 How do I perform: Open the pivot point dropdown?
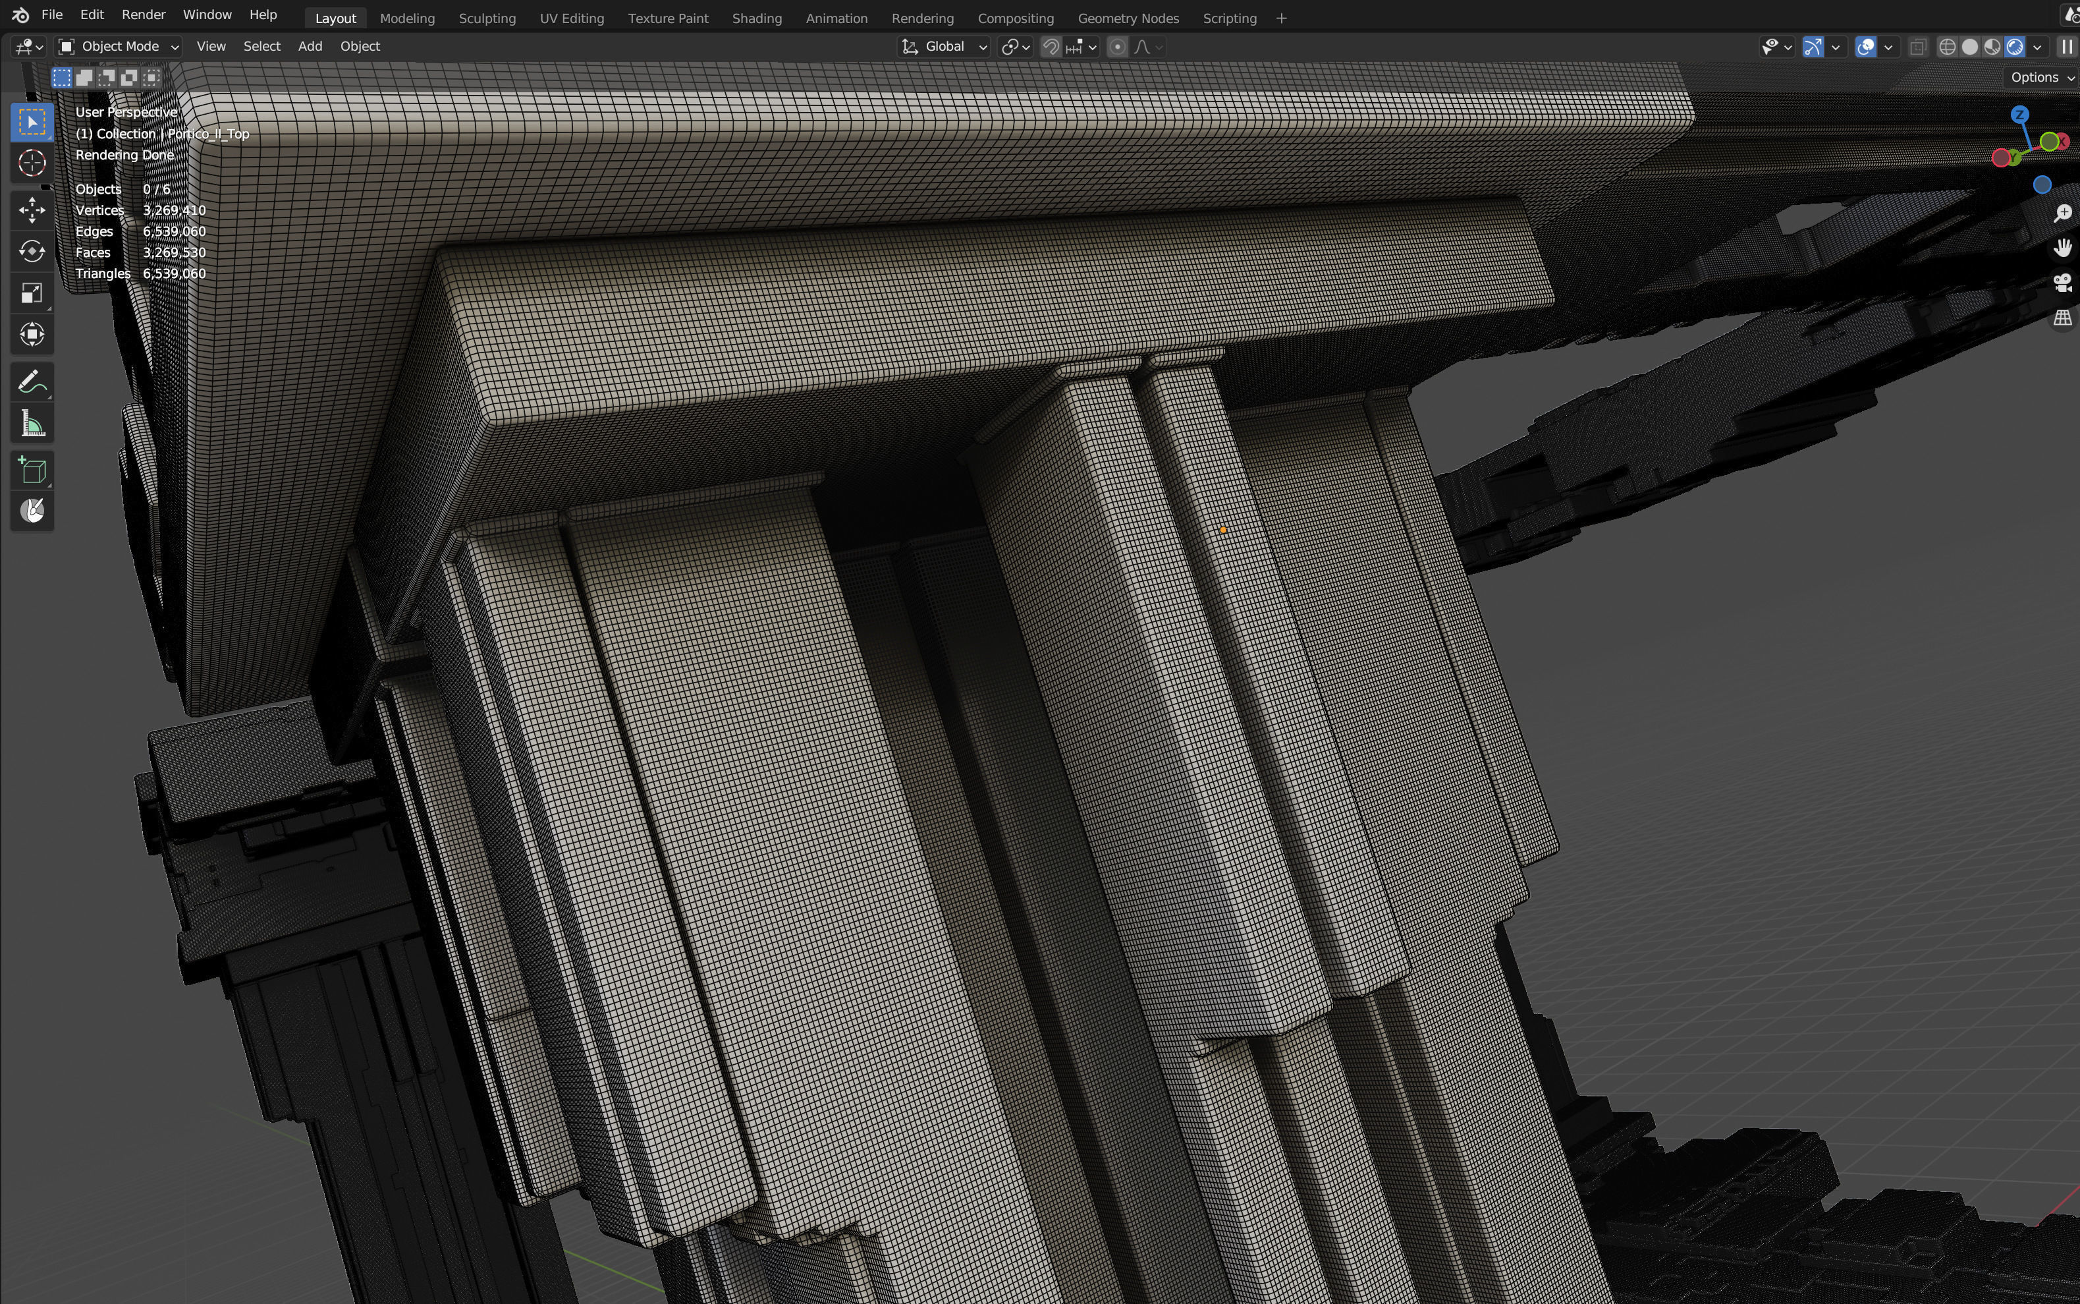(x=1016, y=47)
